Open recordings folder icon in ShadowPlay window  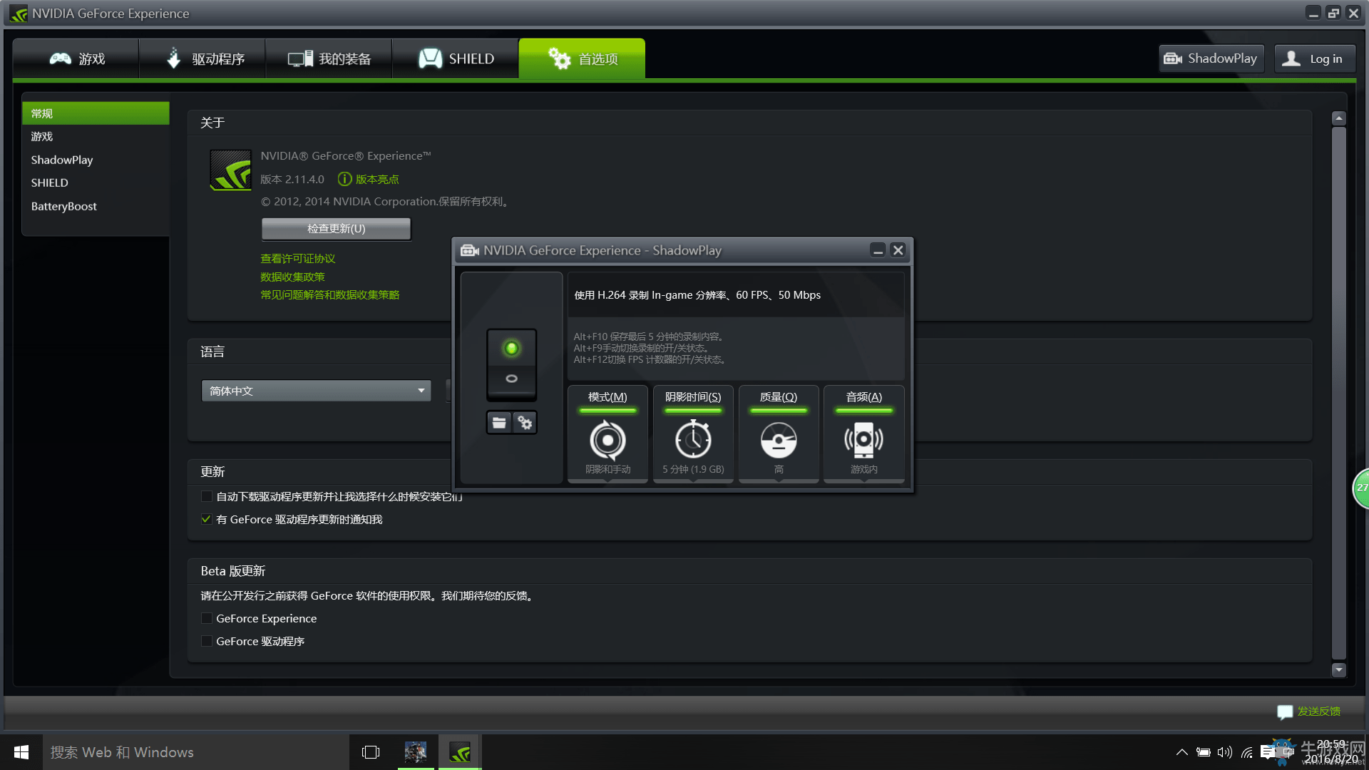(x=499, y=423)
